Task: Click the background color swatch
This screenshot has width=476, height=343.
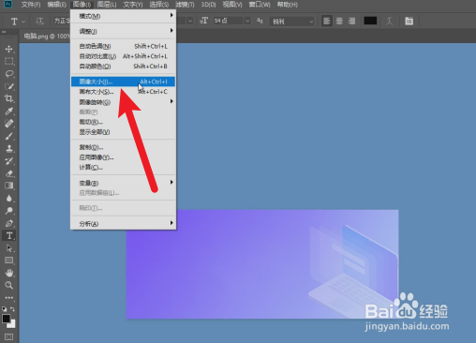Action: [x=12, y=324]
